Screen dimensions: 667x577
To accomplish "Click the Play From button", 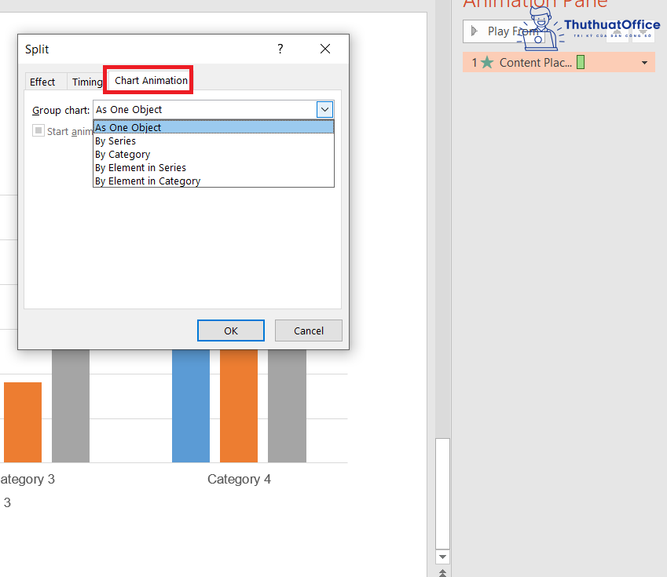I will point(503,31).
